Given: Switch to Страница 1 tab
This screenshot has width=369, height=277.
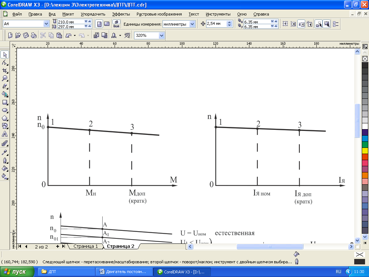Looking at the screenshot, I should coord(85,246).
